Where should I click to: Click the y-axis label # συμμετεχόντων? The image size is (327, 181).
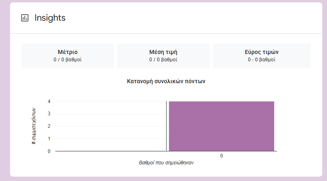pyautogui.click(x=34, y=126)
